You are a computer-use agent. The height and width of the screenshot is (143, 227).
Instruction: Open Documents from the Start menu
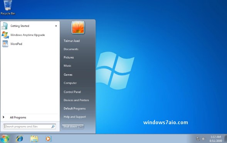[71, 49]
